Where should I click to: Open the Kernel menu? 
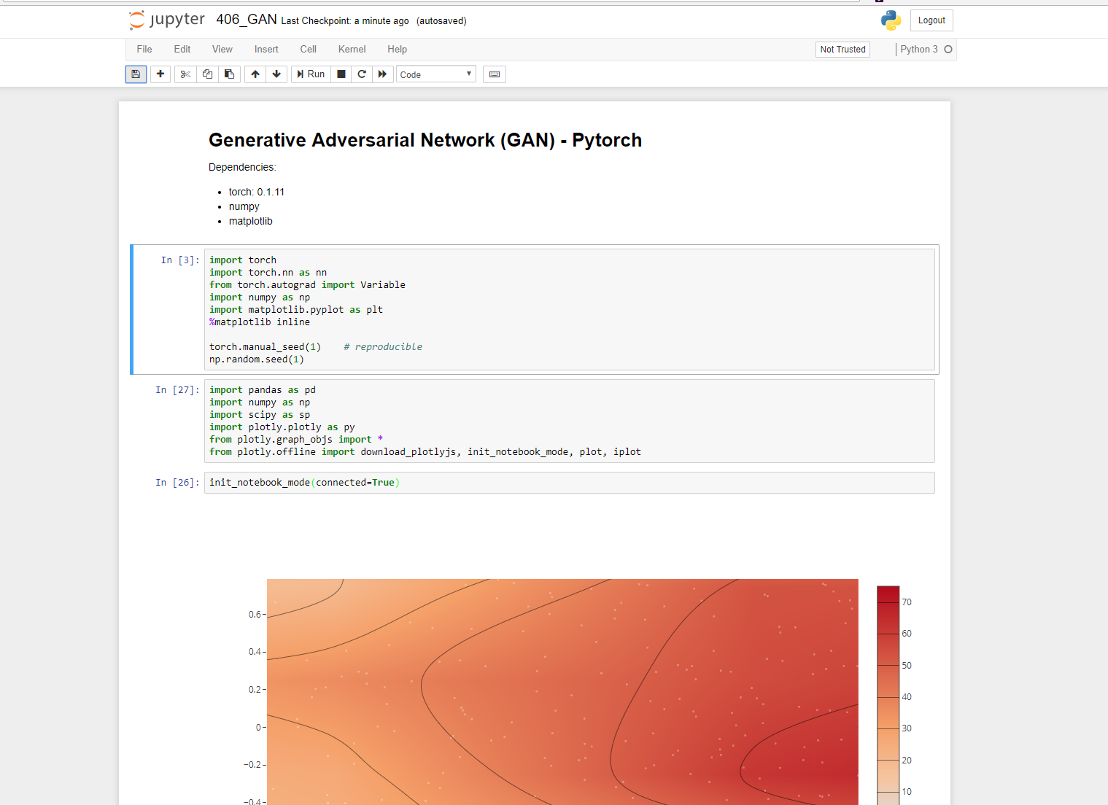coord(352,49)
